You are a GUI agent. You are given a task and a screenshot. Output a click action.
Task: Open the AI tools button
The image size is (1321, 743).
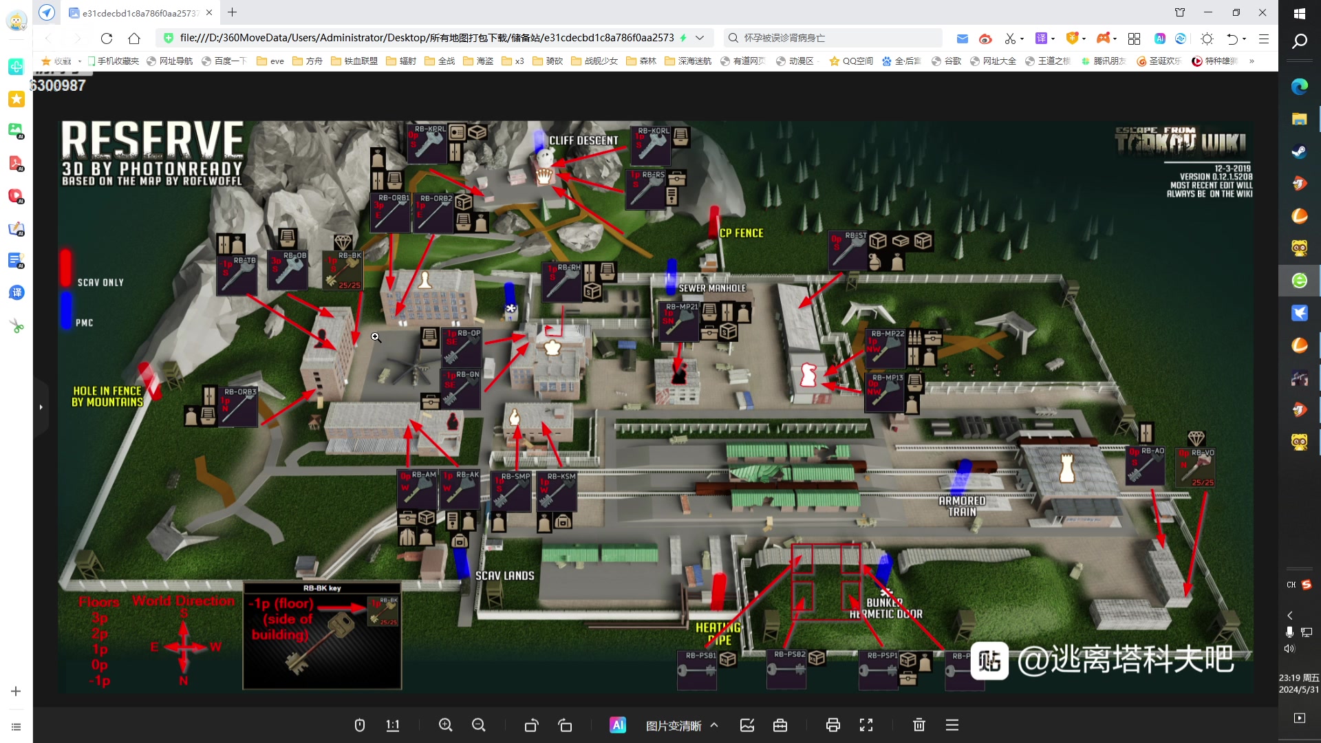(618, 725)
